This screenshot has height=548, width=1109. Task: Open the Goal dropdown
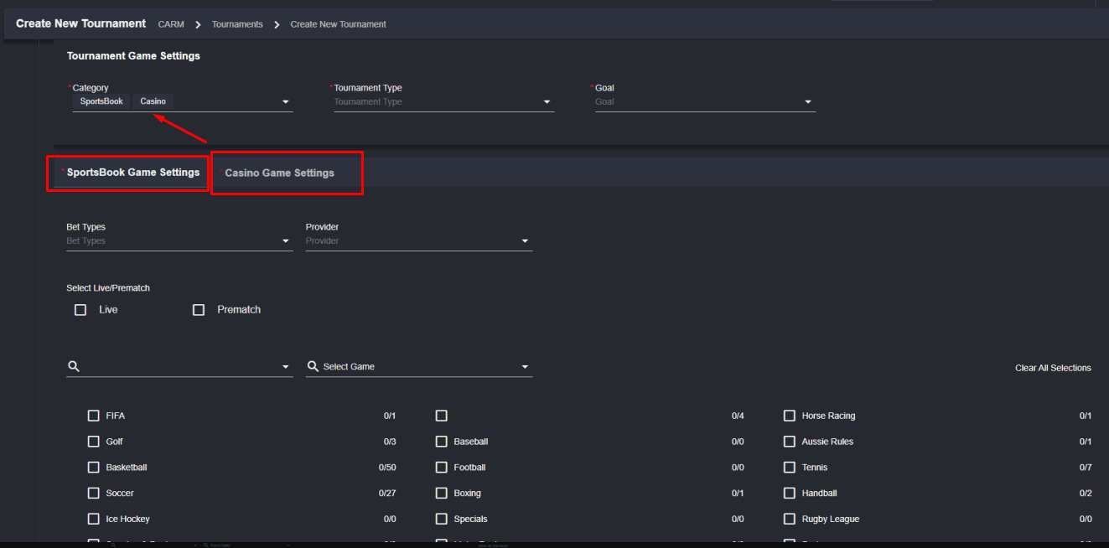[x=808, y=102]
